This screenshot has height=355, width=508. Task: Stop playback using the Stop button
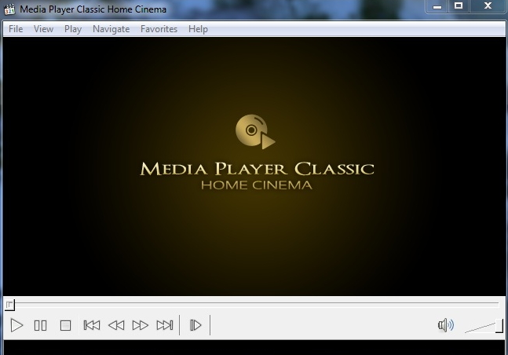click(65, 325)
